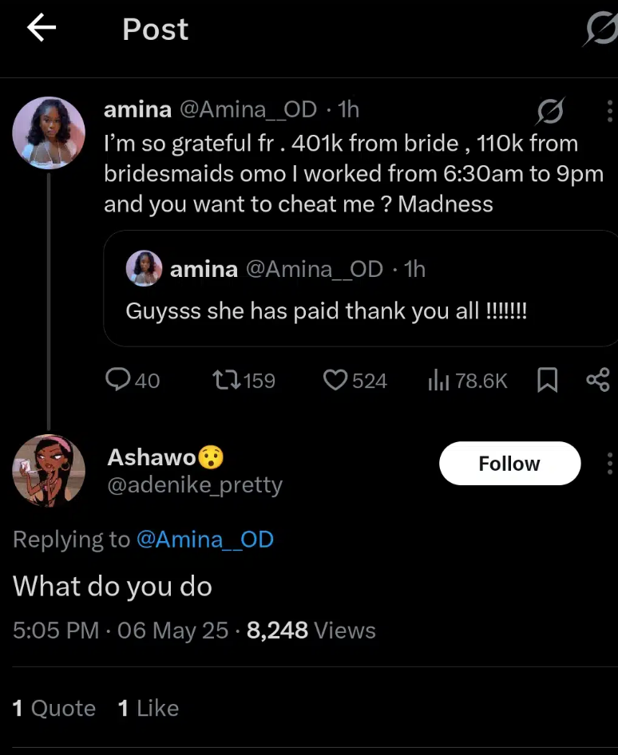Tap the Grok icon in header
The height and width of the screenshot is (755, 618).
pos(600,30)
